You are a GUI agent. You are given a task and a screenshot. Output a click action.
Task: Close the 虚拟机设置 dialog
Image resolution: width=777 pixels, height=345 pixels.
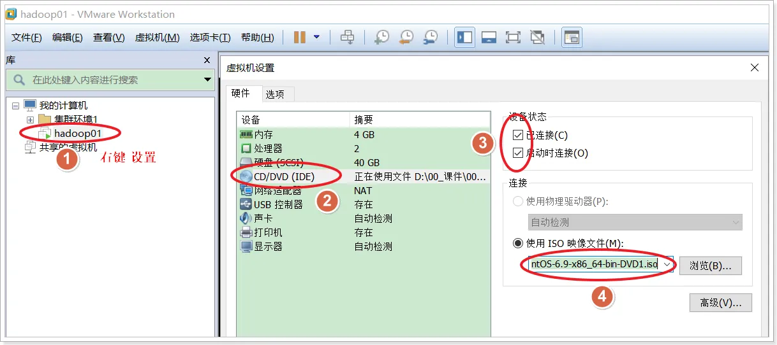point(755,67)
